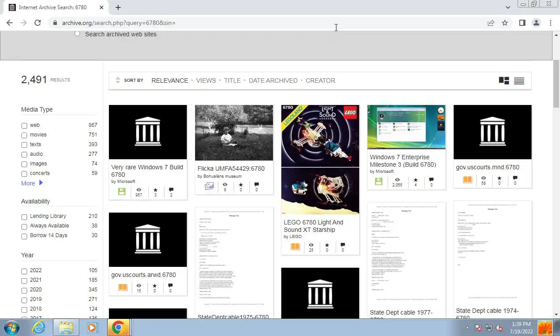
Task: Expand More media types list
Action: pos(32,183)
